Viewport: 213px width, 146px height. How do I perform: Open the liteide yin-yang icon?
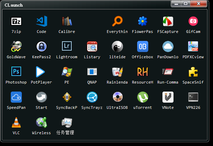click(117, 46)
